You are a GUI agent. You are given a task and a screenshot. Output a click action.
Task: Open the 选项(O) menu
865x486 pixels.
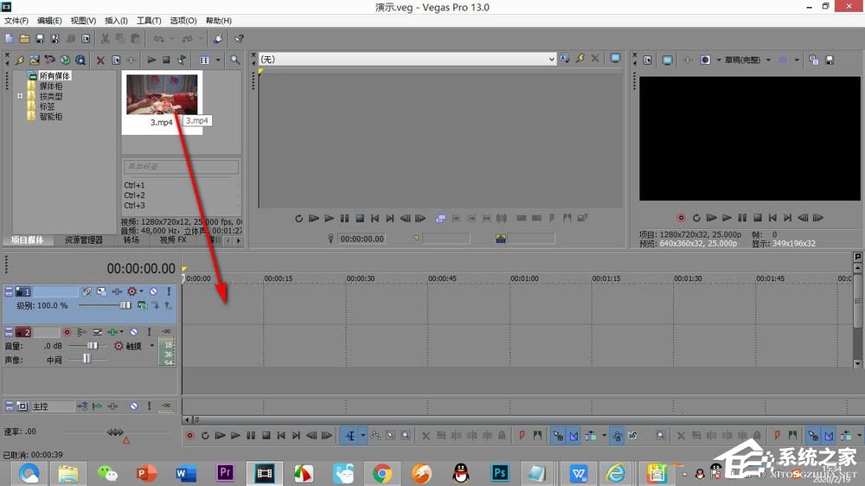pos(183,21)
